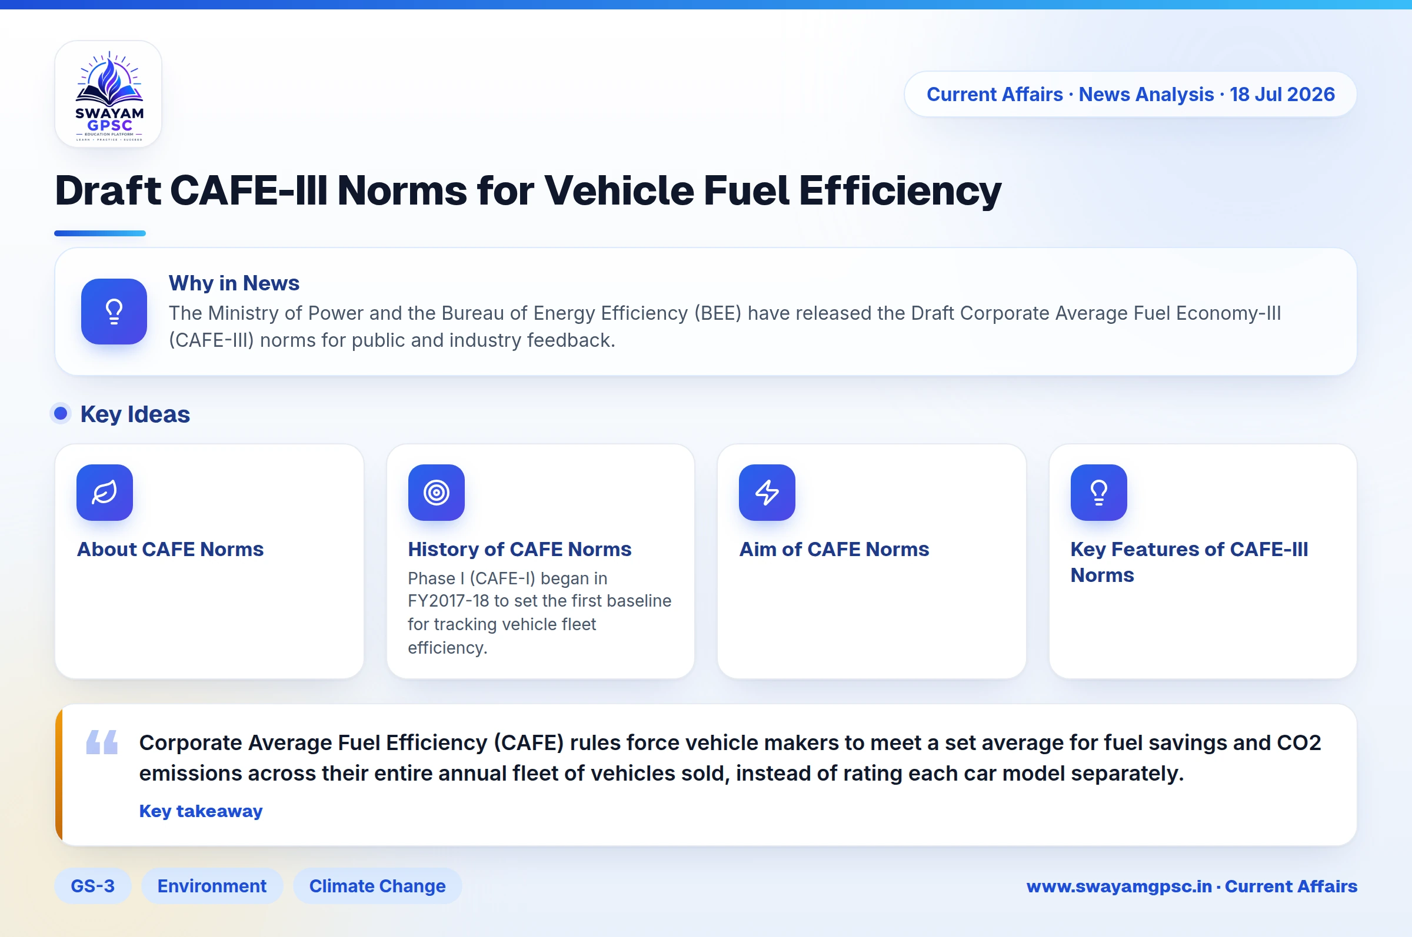Select the Climate Change tag
Viewport: 1412px width, 937px height.
click(x=377, y=886)
